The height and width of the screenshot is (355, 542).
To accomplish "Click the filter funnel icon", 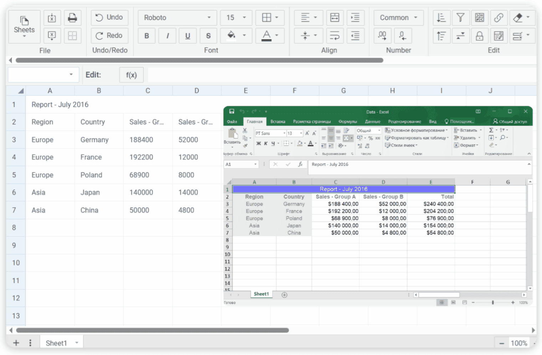I will pos(460,18).
